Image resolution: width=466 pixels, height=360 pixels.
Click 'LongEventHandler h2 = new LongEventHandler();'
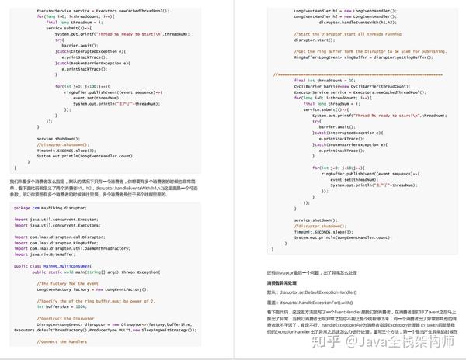346,16
